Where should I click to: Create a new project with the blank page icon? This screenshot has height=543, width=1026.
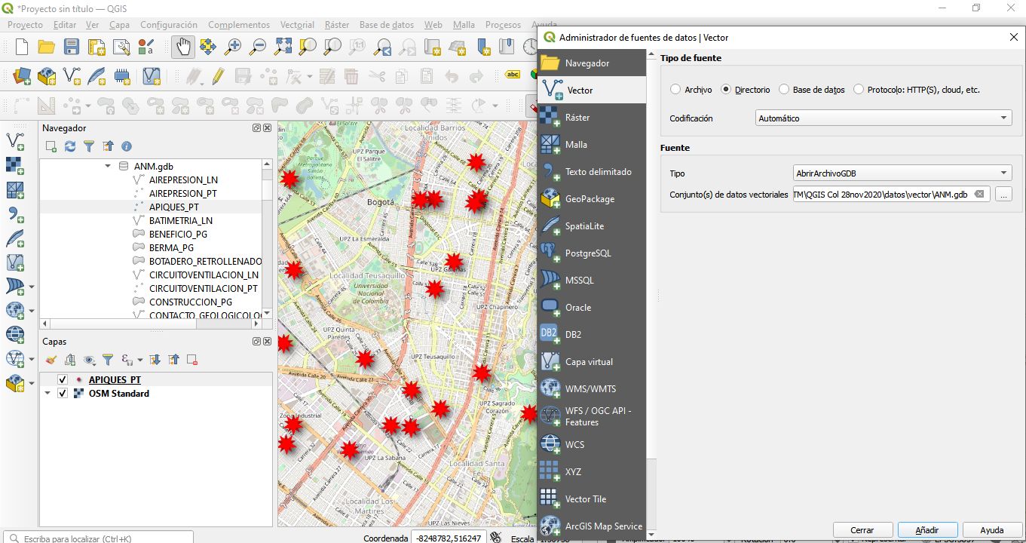click(x=22, y=47)
